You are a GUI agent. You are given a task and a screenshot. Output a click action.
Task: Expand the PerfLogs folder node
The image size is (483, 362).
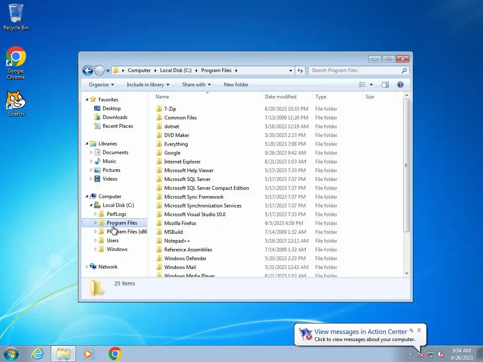click(x=95, y=214)
